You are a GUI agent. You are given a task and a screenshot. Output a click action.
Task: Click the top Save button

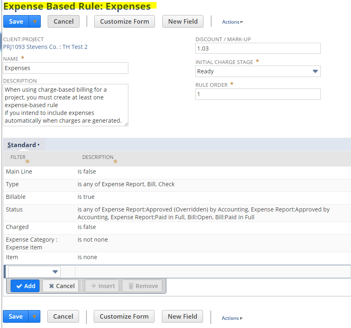click(16, 22)
